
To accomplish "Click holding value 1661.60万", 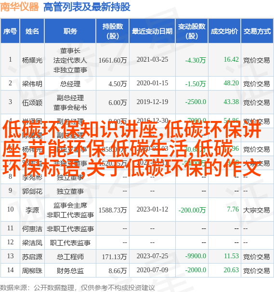I will [113, 60].
